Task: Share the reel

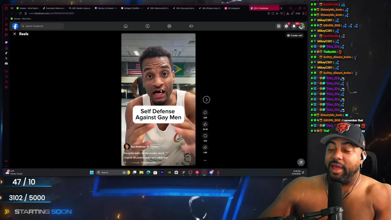Action: pyautogui.click(x=205, y=147)
